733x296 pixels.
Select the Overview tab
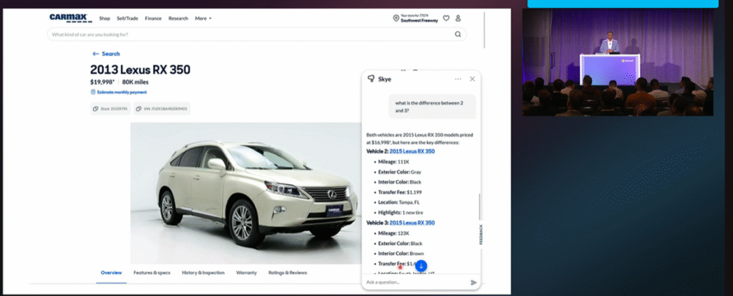click(111, 272)
